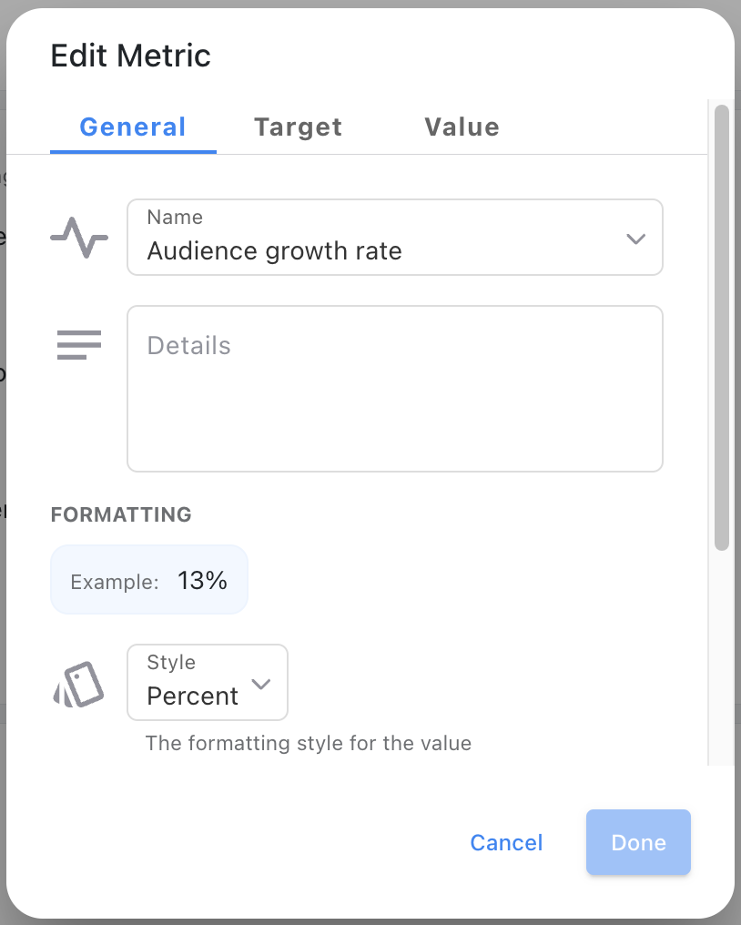Click the Edit Metric dialog title
The height and width of the screenshot is (925, 741).
pyautogui.click(x=130, y=56)
